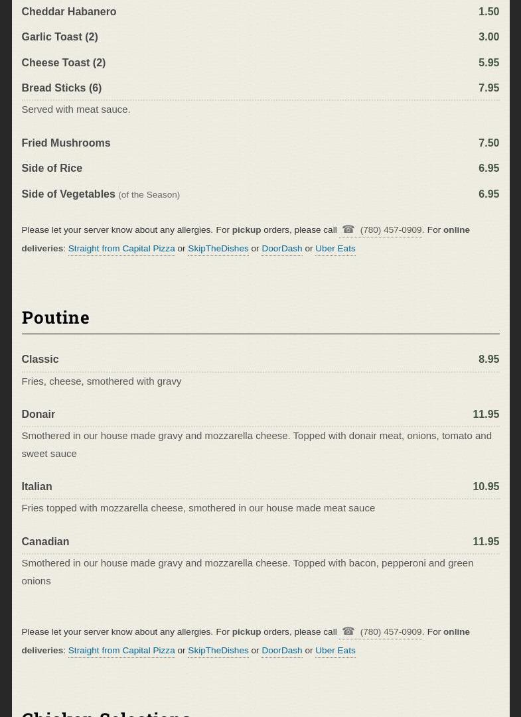Image resolution: width=521 pixels, height=717 pixels.
Task: Open the lower Straight from Capital Pizza link
Action: click(121, 651)
